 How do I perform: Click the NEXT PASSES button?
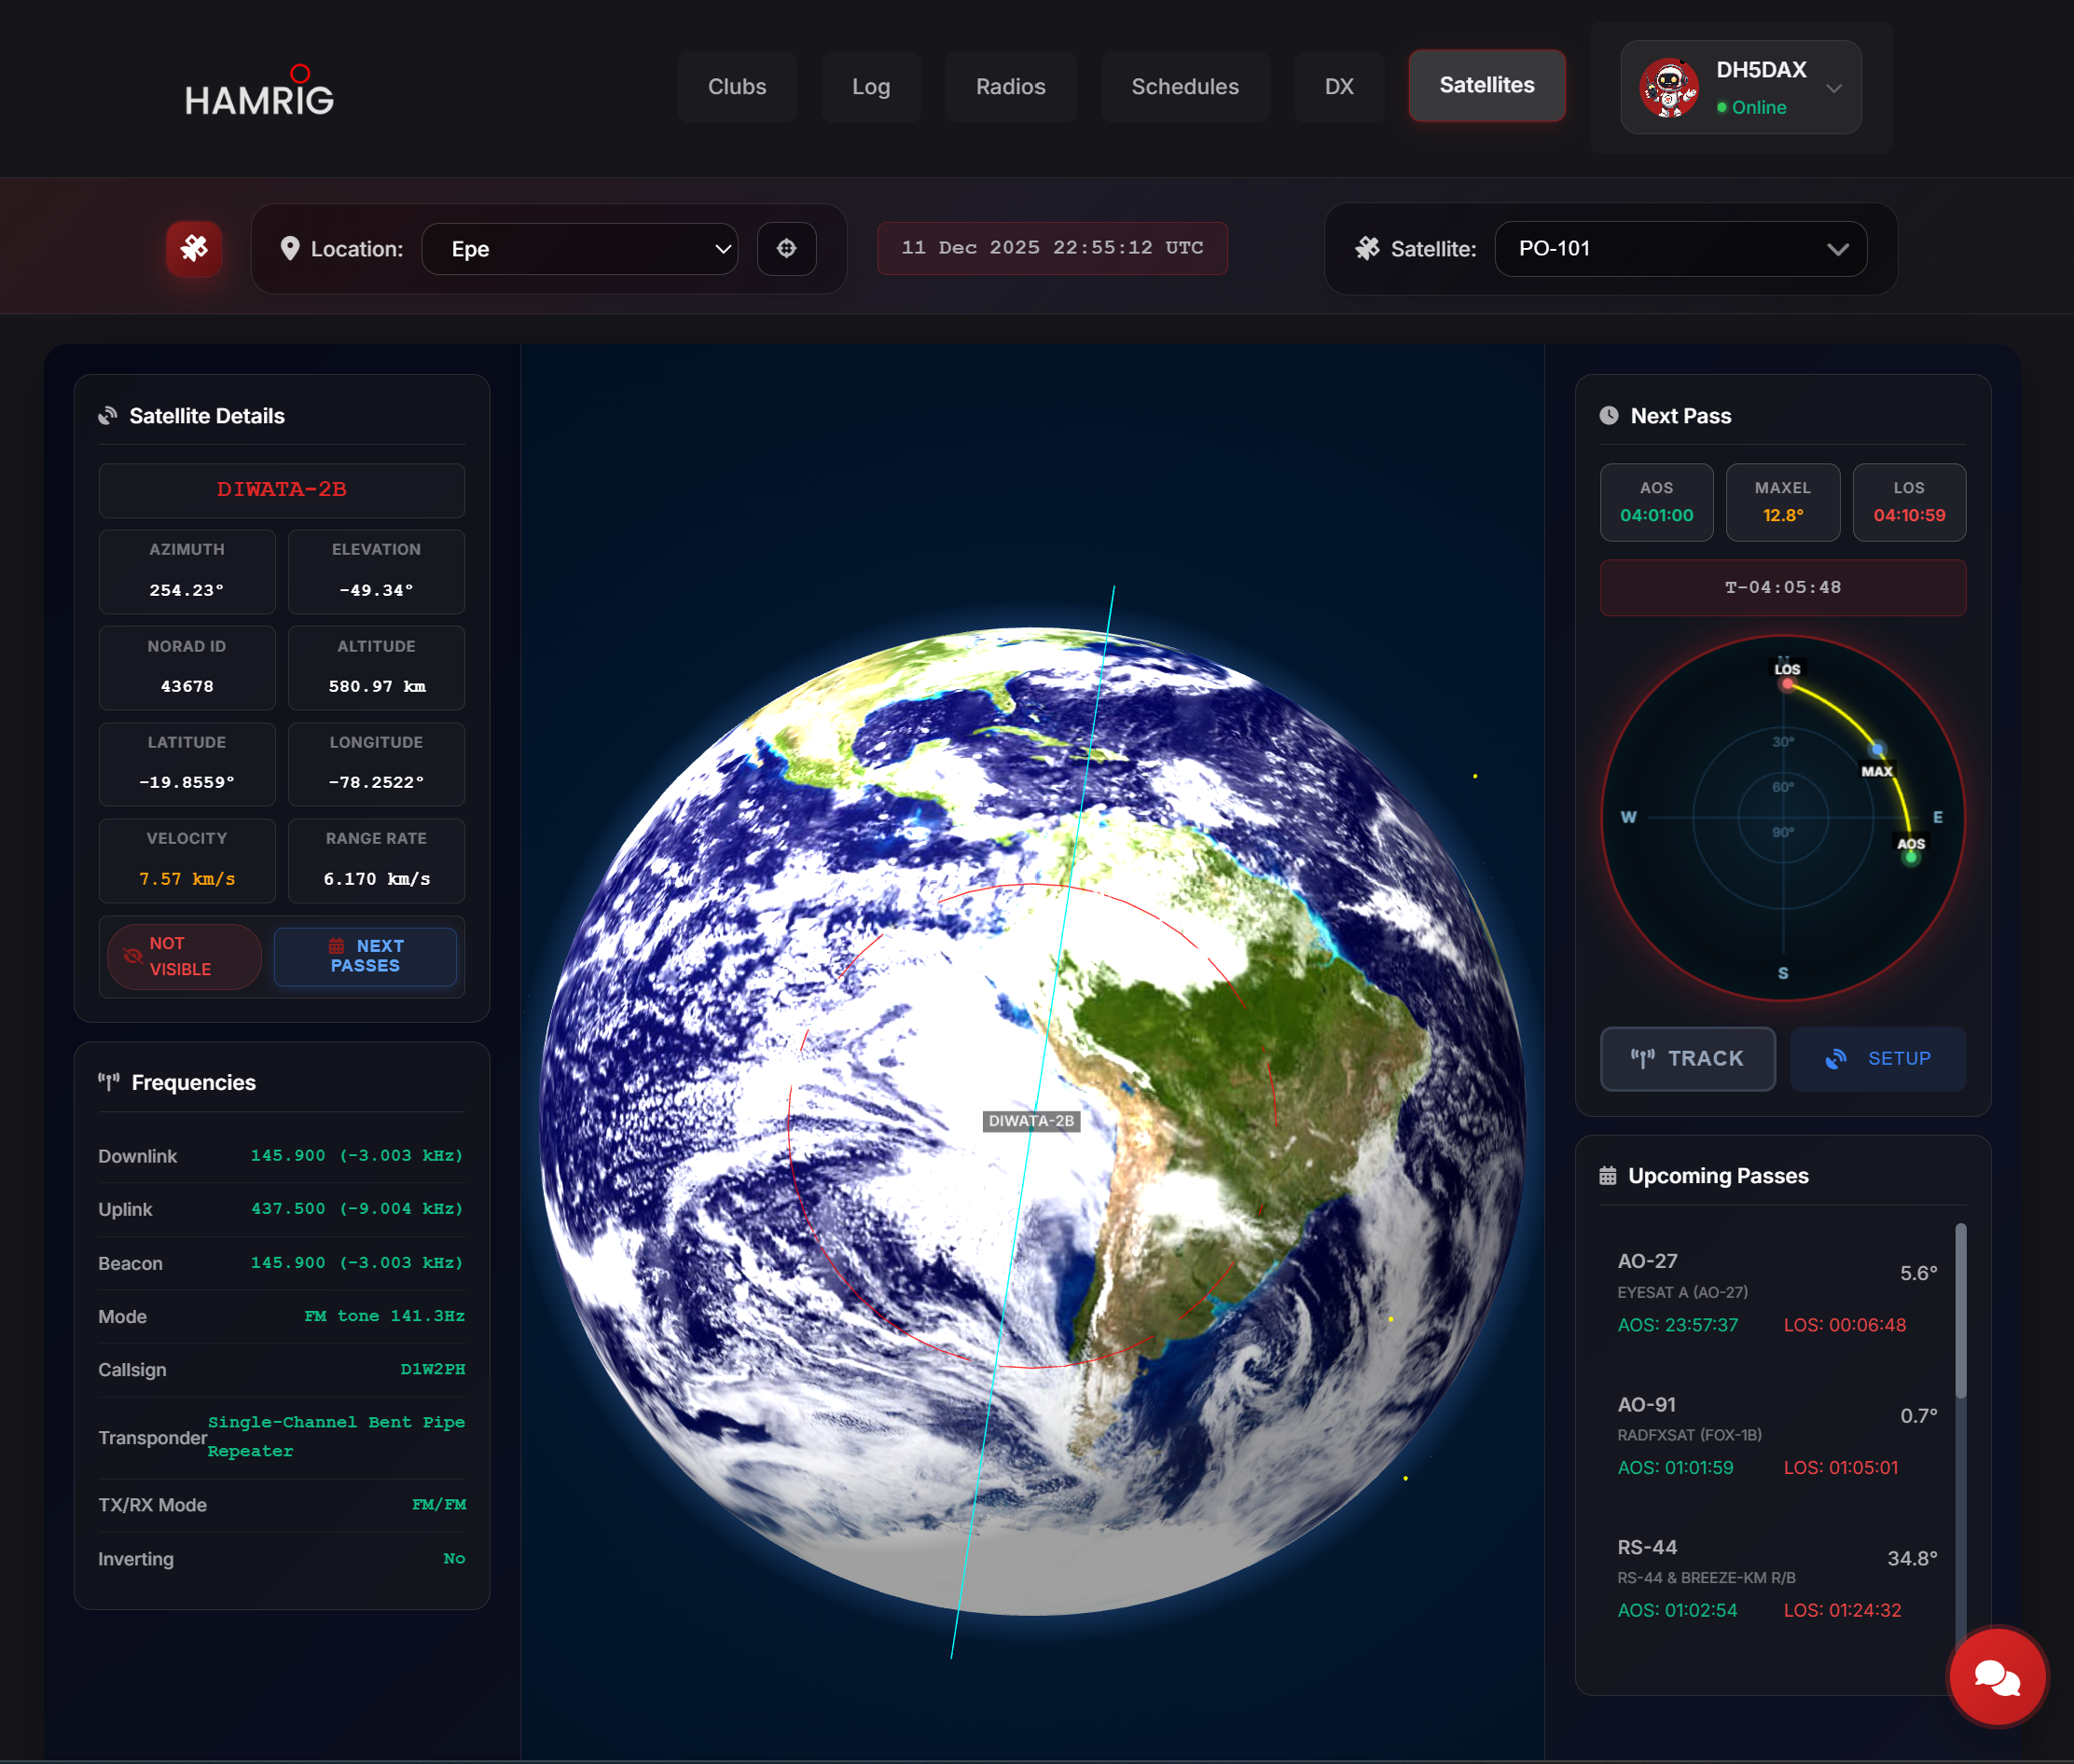pyautogui.click(x=365, y=956)
